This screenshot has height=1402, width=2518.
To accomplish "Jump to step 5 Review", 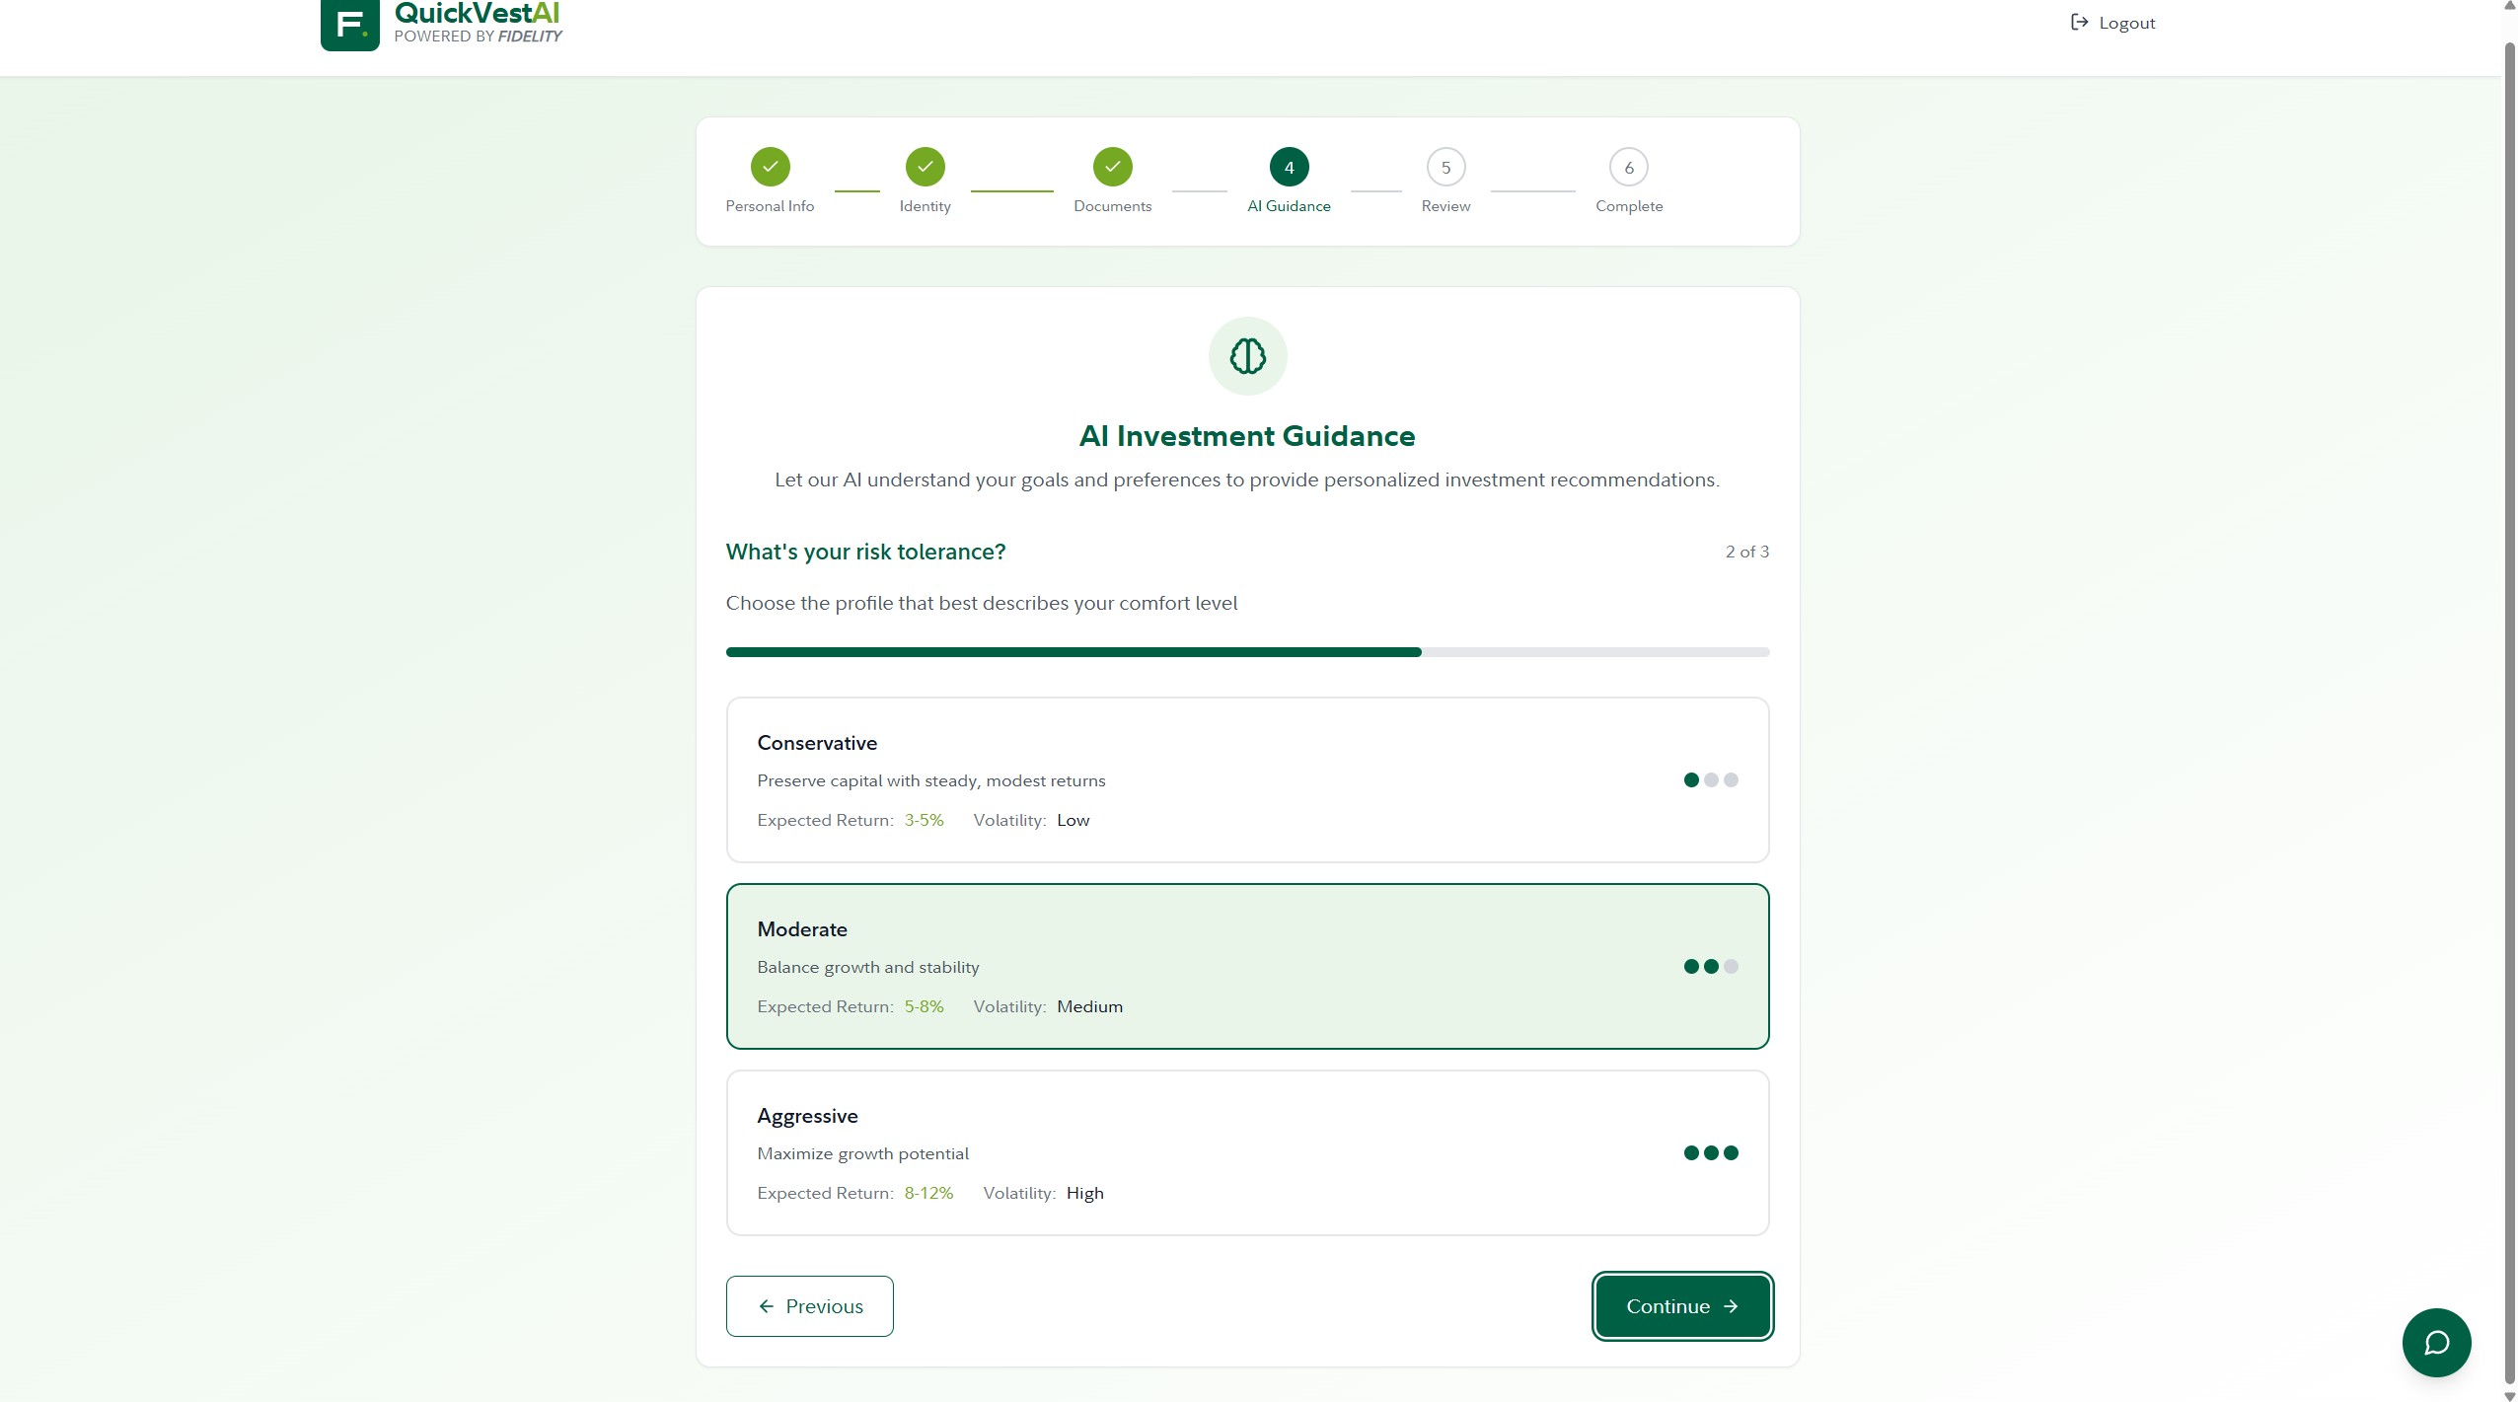I will [x=1445, y=168].
